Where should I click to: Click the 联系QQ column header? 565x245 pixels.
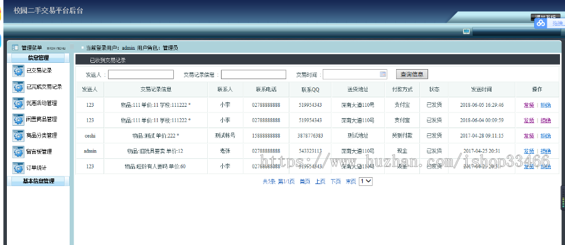point(310,89)
